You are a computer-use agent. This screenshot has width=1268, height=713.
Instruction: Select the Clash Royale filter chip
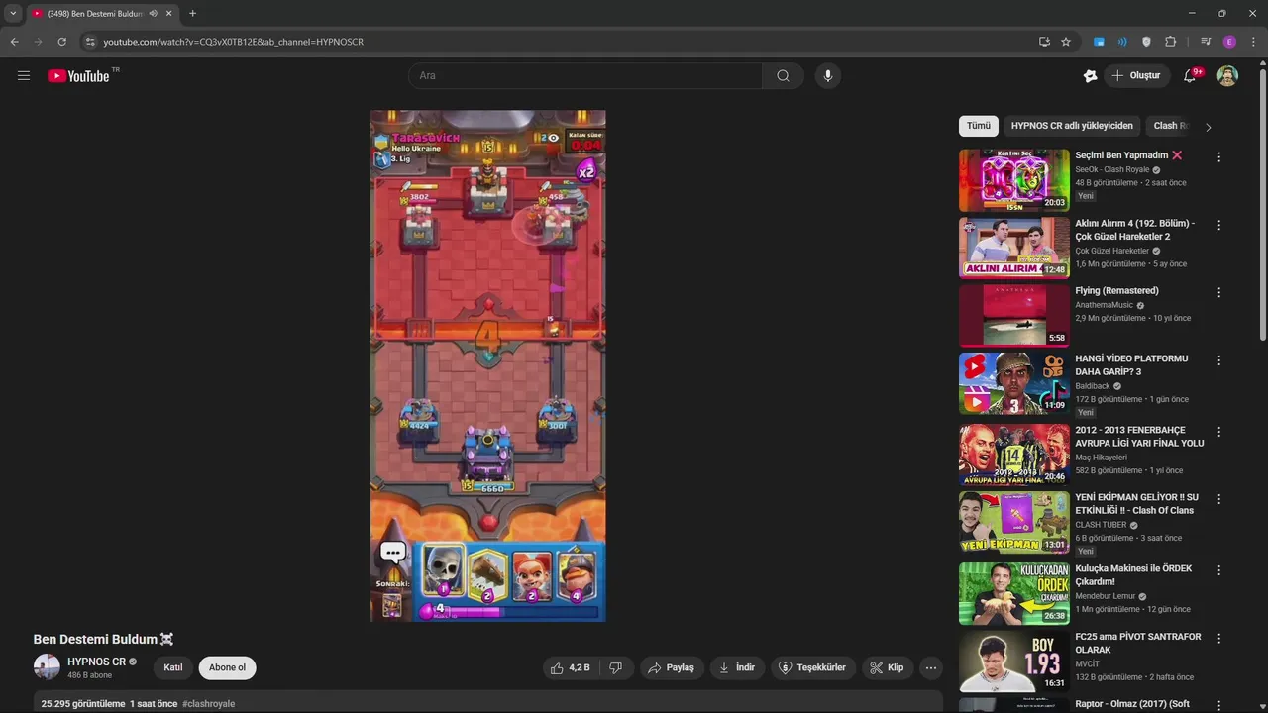(1170, 126)
